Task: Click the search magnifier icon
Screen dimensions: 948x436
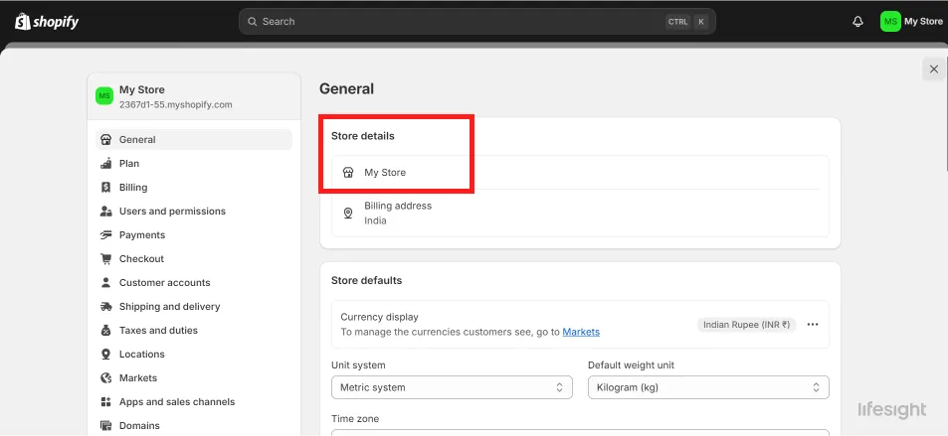Action: pos(252,21)
